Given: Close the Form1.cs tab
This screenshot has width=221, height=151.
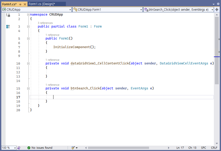Looking at the screenshot, I should (x=25, y=4).
